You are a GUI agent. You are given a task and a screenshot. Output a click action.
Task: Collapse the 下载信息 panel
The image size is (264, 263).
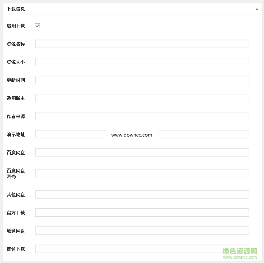(257, 9)
